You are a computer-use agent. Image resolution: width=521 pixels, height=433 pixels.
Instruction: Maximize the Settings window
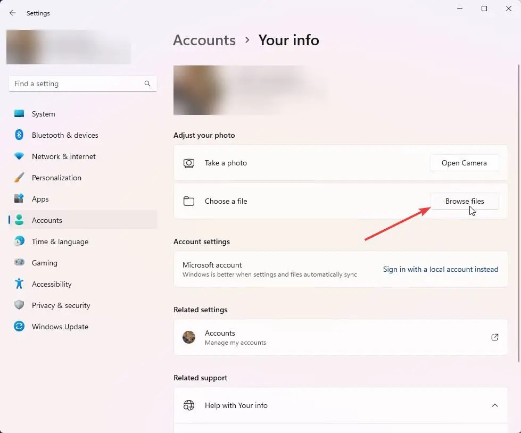[484, 9]
